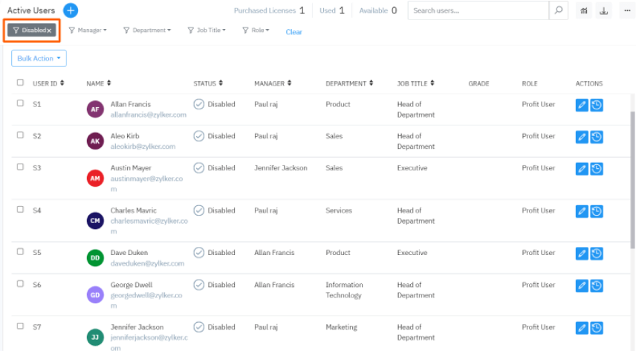The width and height of the screenshot is (636, 351).
Task: Open the Role filter dropdown
Action: (256, 30)
